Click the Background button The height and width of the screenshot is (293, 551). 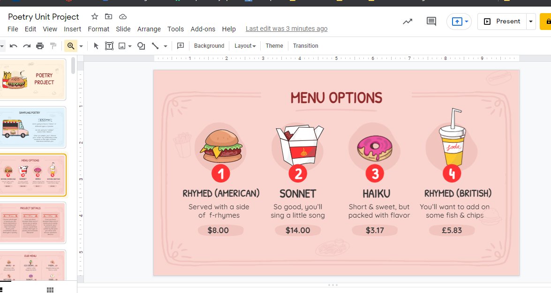tap(209, 46)
